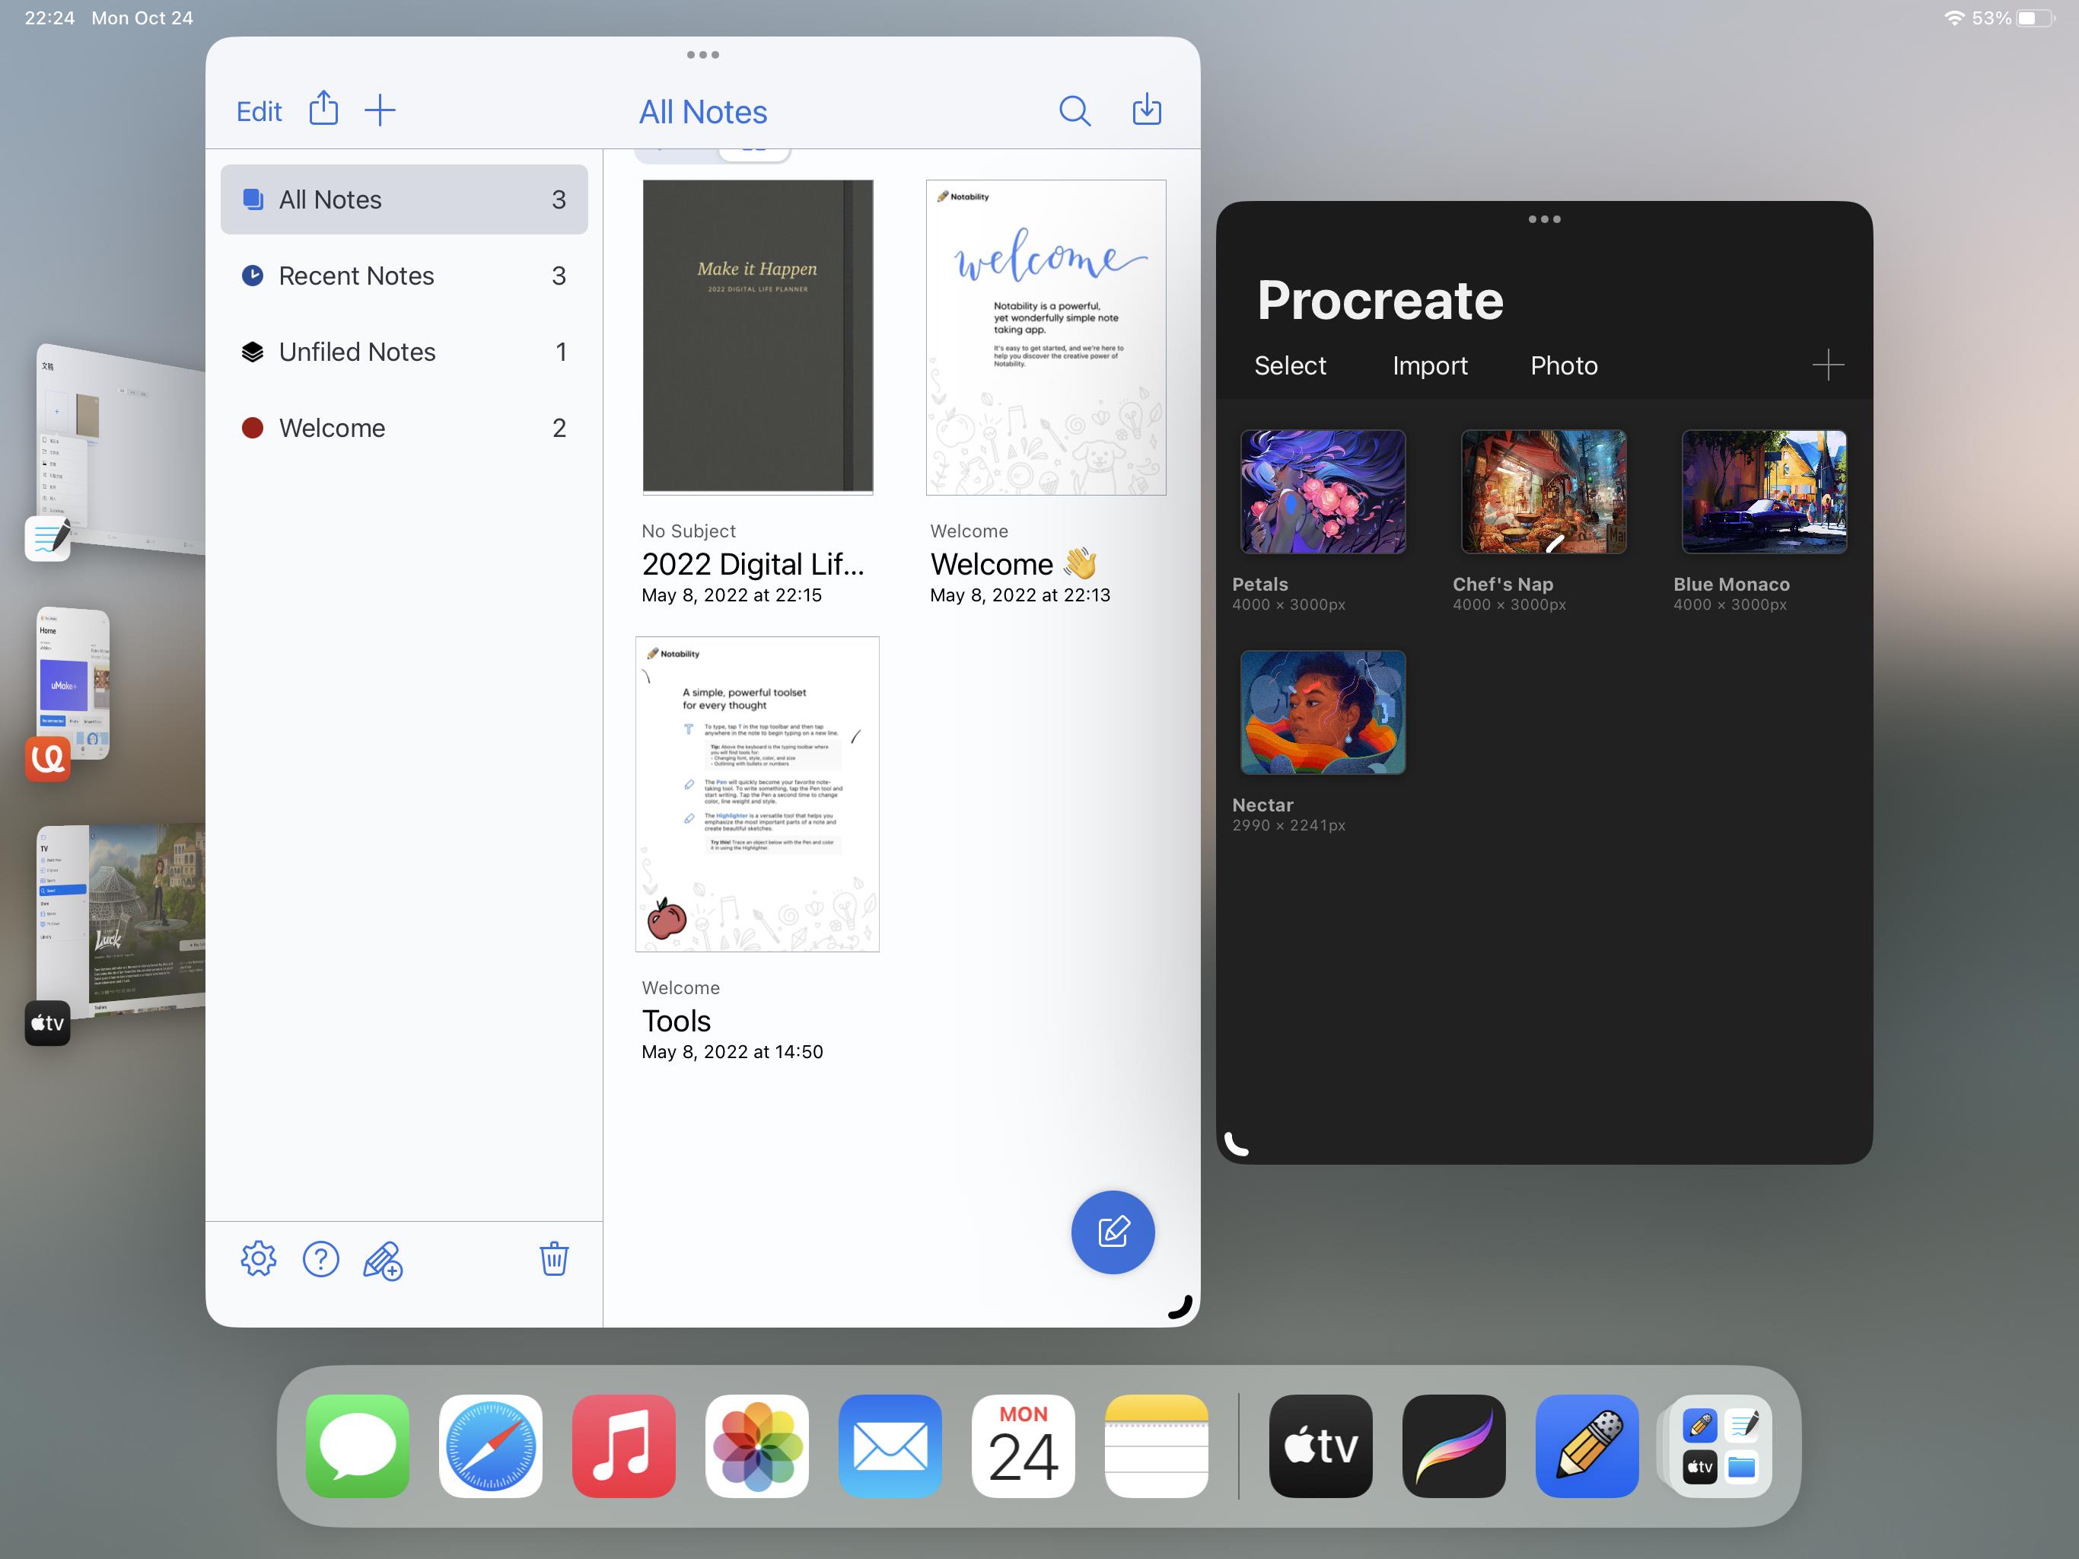Tap the blue compose button to start a note
2079x1559 pixels.
[1113, 1232]
